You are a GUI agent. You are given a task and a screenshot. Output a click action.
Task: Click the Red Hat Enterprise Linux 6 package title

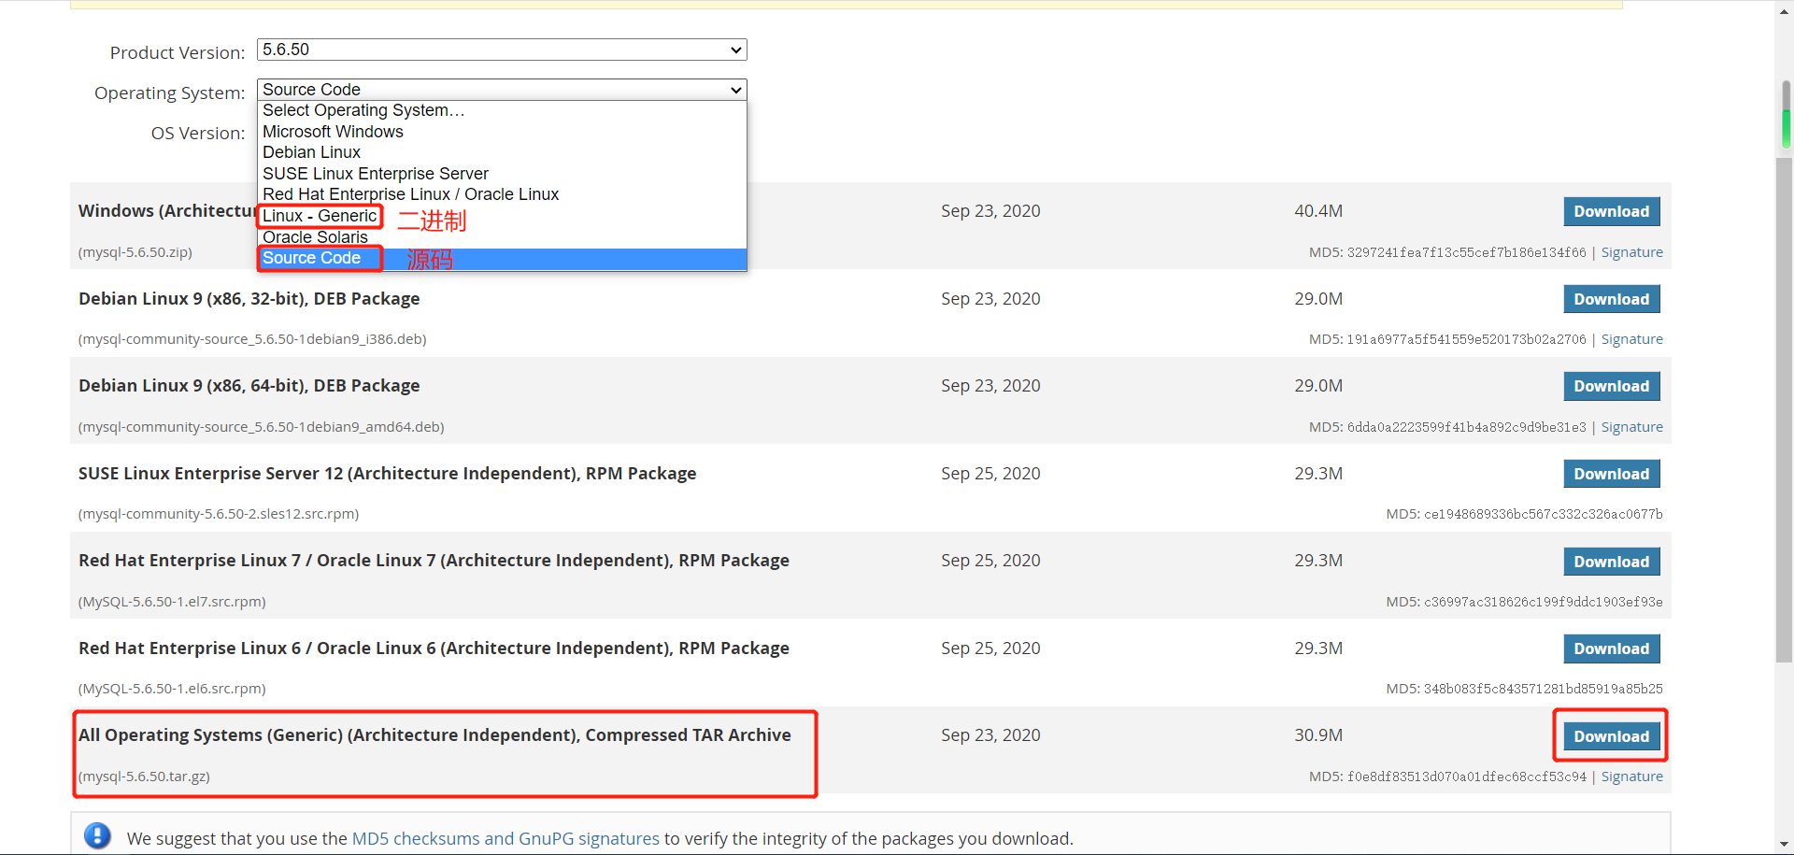pos(434,648)
